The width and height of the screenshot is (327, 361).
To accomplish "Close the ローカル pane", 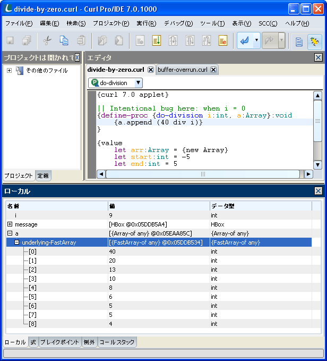I will click(319, 191).
